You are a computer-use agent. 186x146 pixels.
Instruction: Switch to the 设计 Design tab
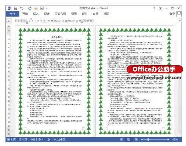coord(47,14)
